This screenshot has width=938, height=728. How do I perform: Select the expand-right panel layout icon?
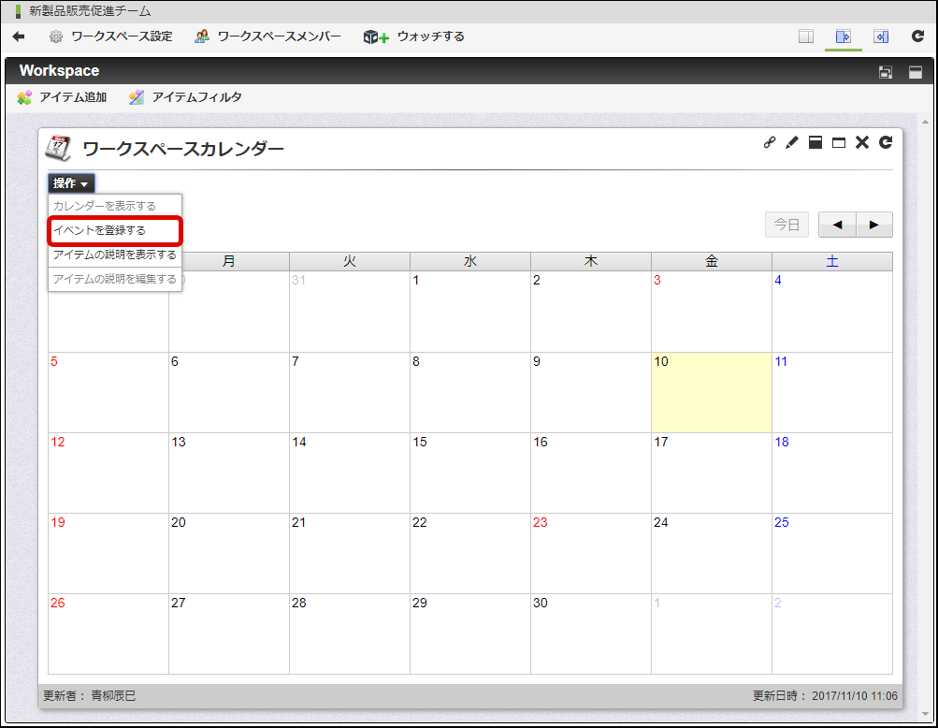[x=843, y=36]
